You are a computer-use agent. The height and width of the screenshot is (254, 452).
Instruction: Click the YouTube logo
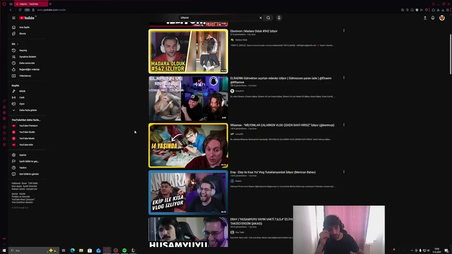coord(28,18)
